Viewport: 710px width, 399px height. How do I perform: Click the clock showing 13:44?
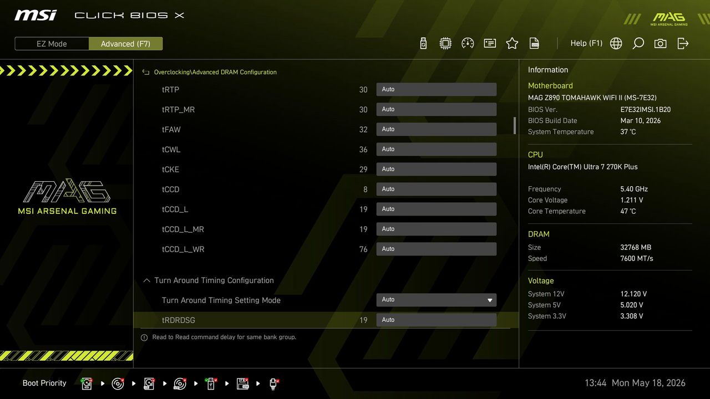click(596, 383)
